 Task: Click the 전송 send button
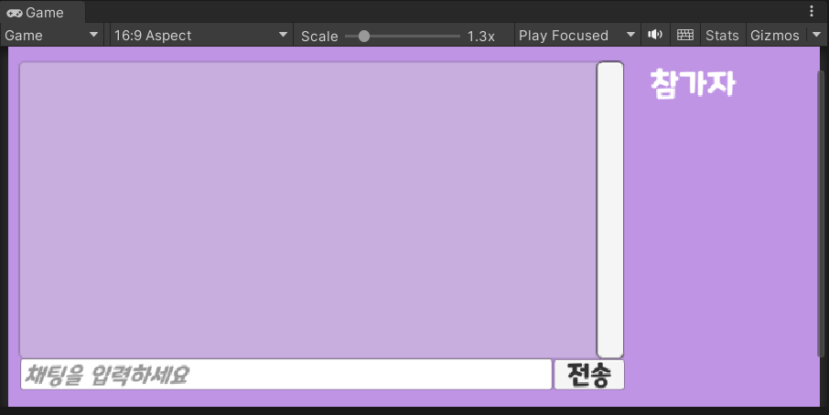click(589, 375)
